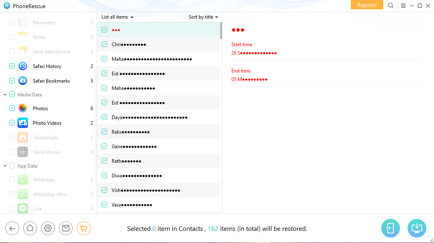Click the back arrow icon
This screenshot has height=243, width=434.
pos(12,228)
